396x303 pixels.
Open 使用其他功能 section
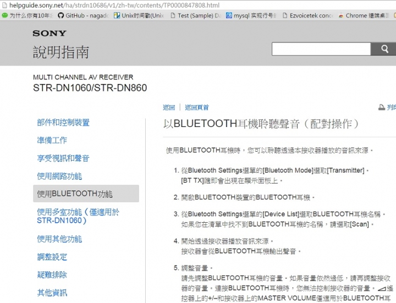click(x=59, y=239)
